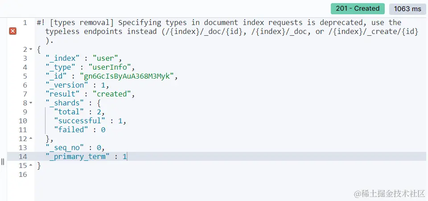This screenshot has height=201, width=428.
Task: Click line number 1 in the gutter
Action: [x=25, y=22]
